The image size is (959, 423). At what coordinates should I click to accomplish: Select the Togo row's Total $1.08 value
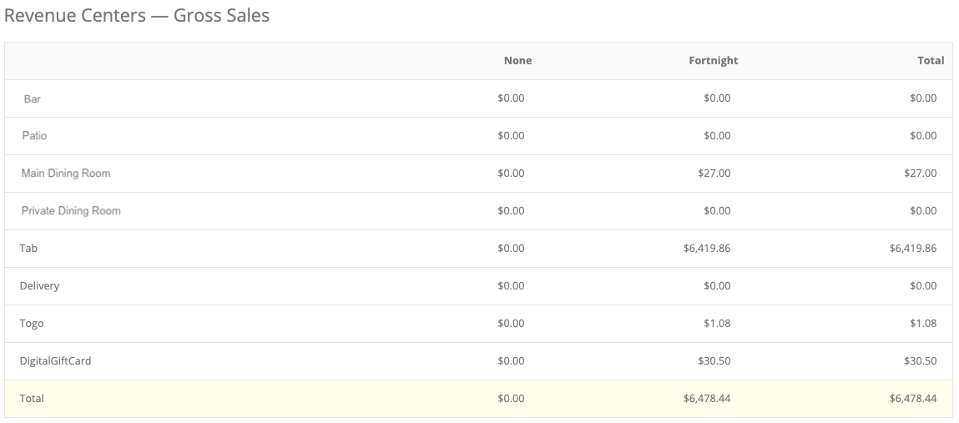[923, 324]
